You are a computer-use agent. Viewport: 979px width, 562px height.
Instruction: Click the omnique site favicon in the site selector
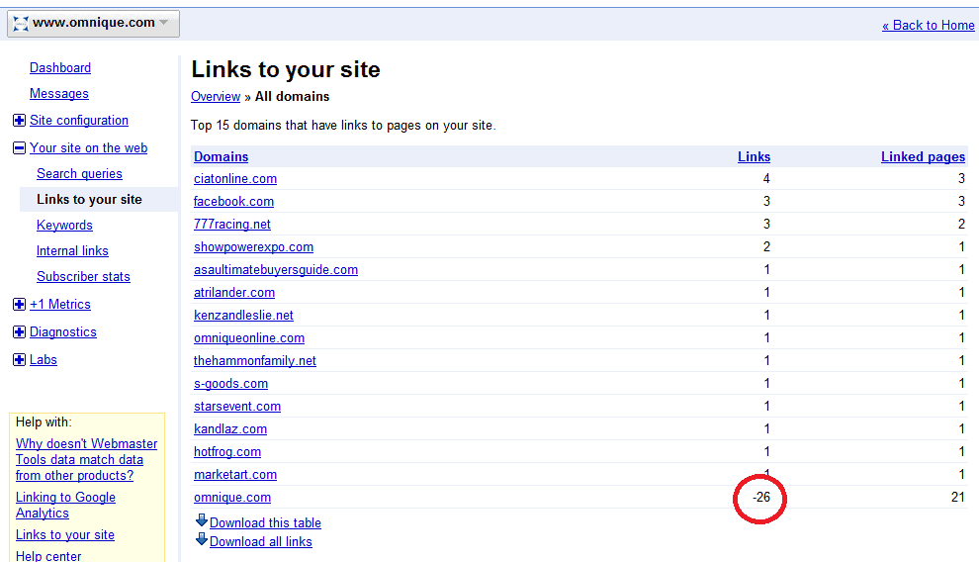pyautogui.click(x=21, y=23)
